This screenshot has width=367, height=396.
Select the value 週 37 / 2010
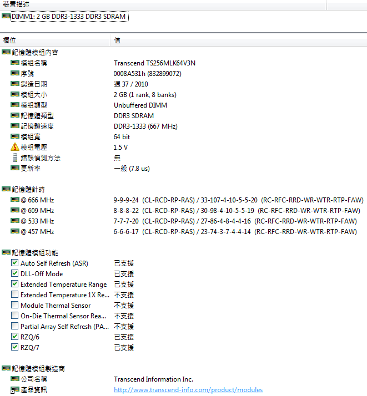pos(131,84)
